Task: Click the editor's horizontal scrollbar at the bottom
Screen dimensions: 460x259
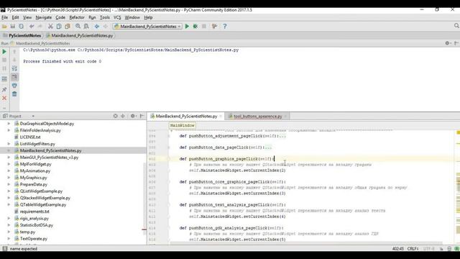Action: [306, 243]
